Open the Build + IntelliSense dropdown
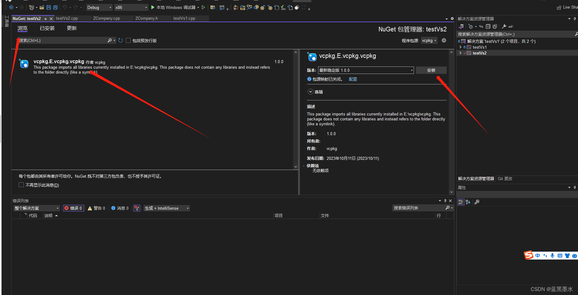578x295 pixels. [x=167, y=208]
